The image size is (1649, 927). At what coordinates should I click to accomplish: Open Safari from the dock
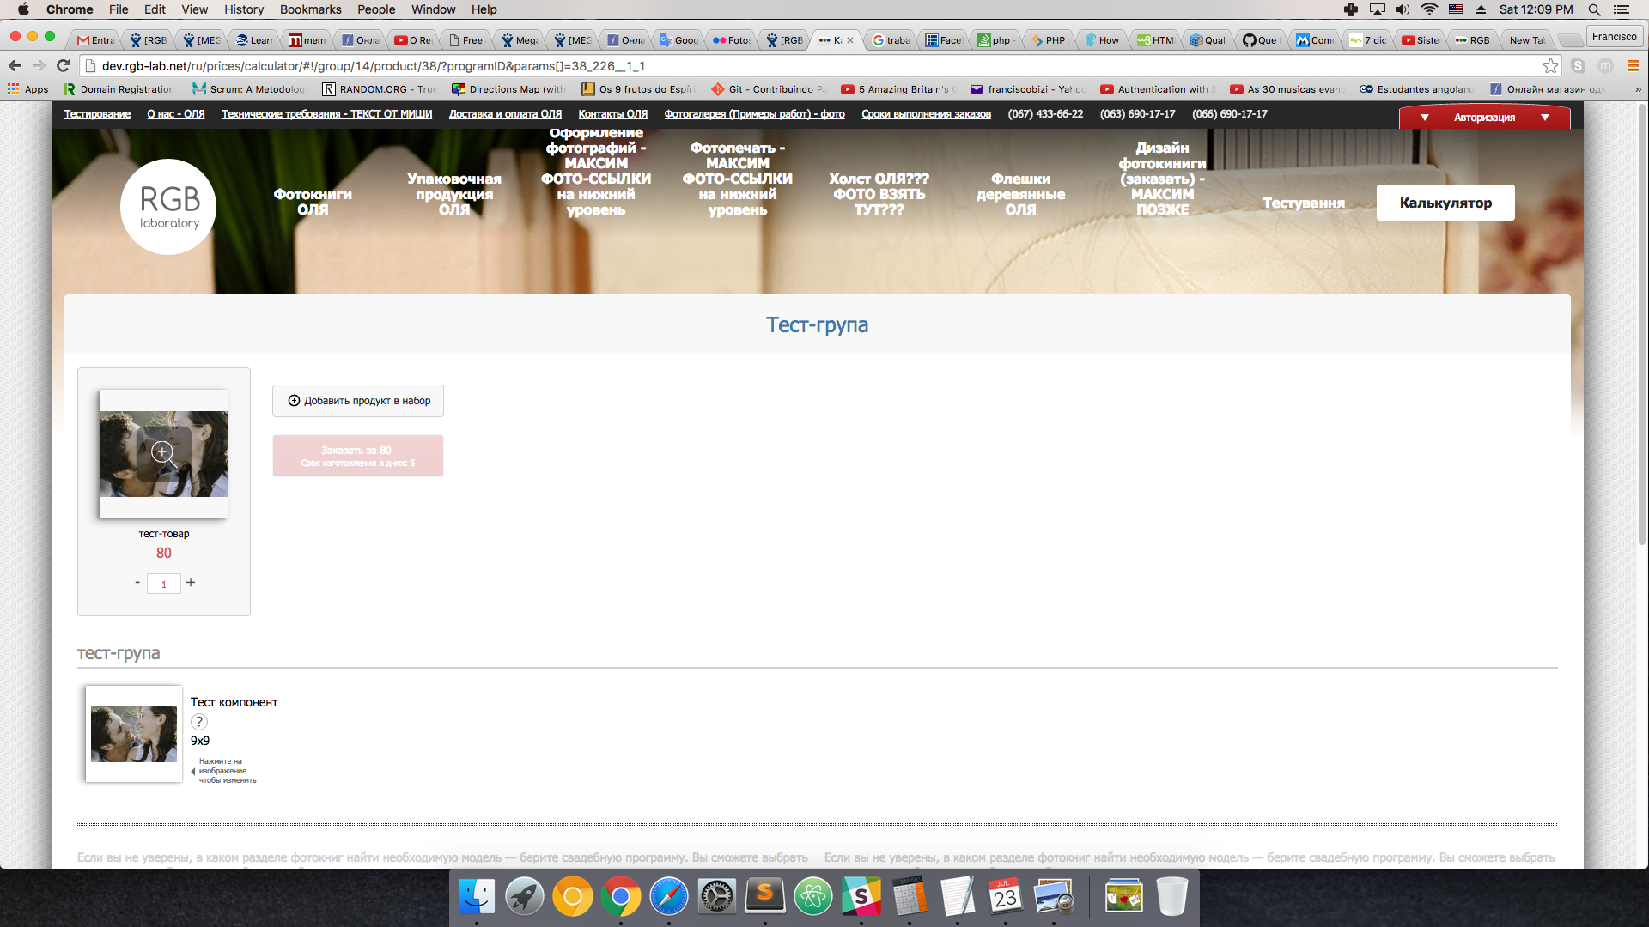click(x=668, y=897)
